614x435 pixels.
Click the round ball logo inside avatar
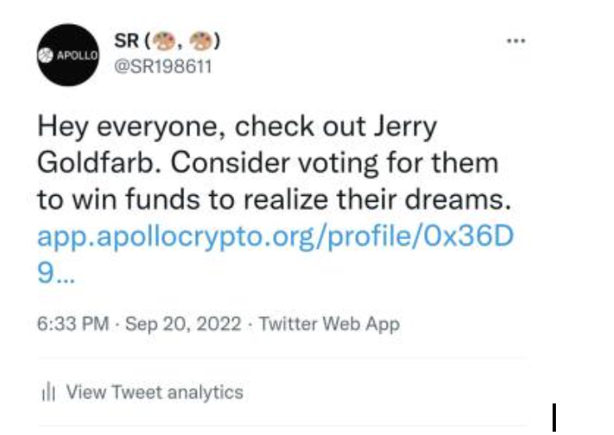(x=46, y=56)
